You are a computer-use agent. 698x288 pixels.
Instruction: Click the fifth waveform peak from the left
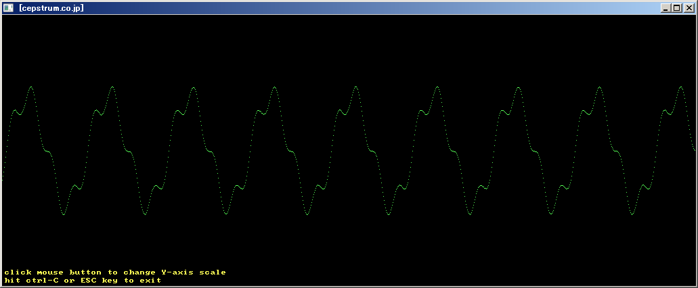click(356, 87)
